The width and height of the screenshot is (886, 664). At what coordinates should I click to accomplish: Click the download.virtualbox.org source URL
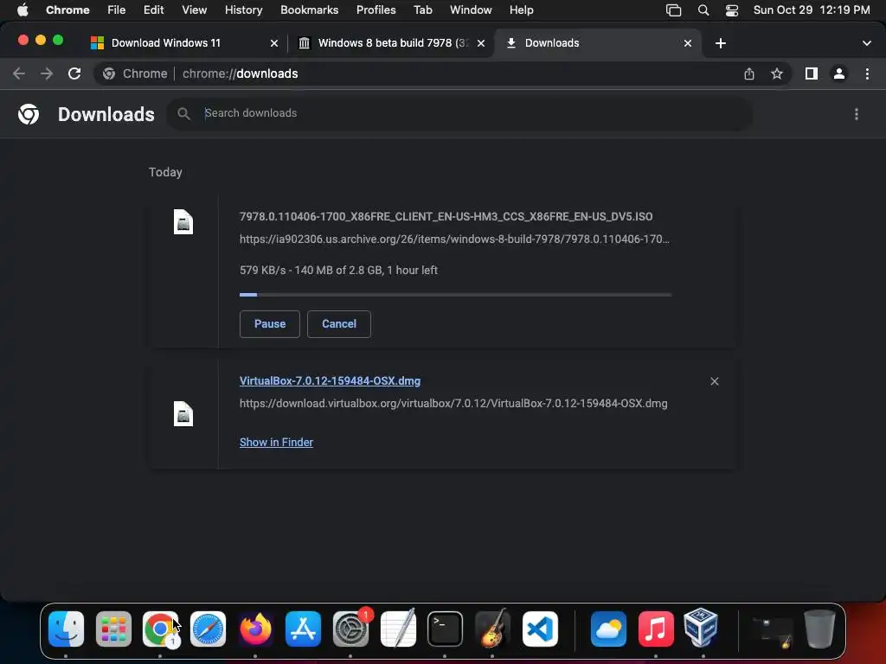click(x=453, y=403)
